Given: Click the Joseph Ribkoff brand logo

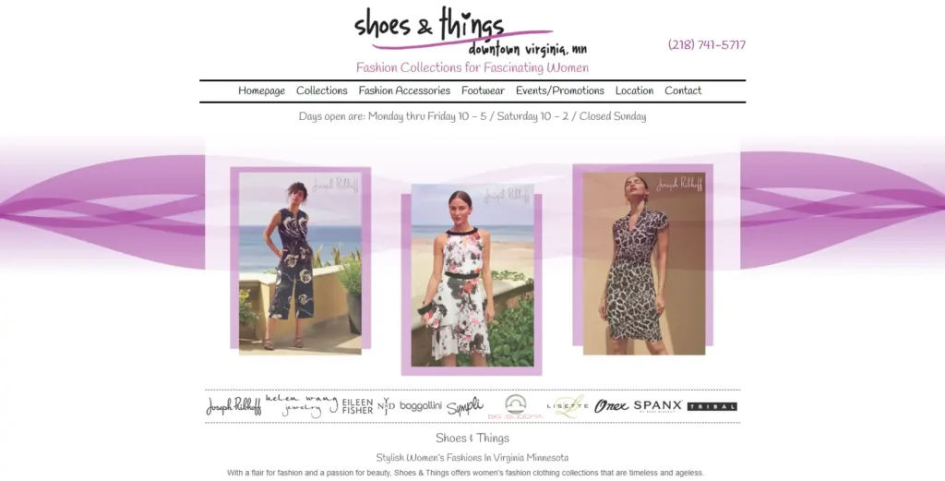Looking at the screenshot, I should (x=233, y=405).
